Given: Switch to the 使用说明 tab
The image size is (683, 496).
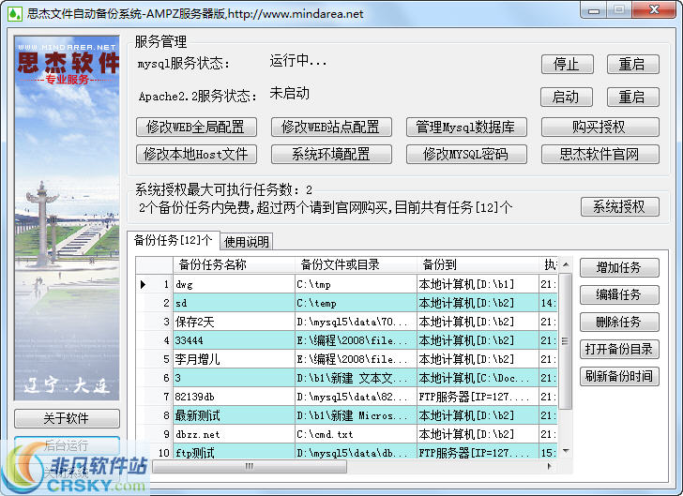Looking at the screenshot, I should tap(247, 242).
